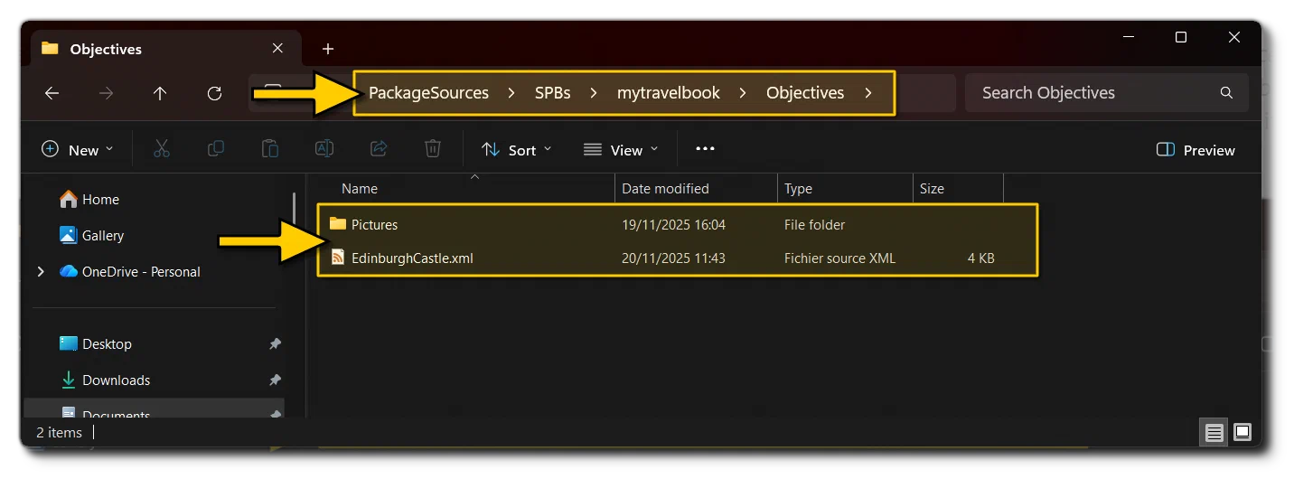Click the Rename icon in toolbar
Image resolution: width=1294 pixels, height=479 pixels.
pos(323,149)
